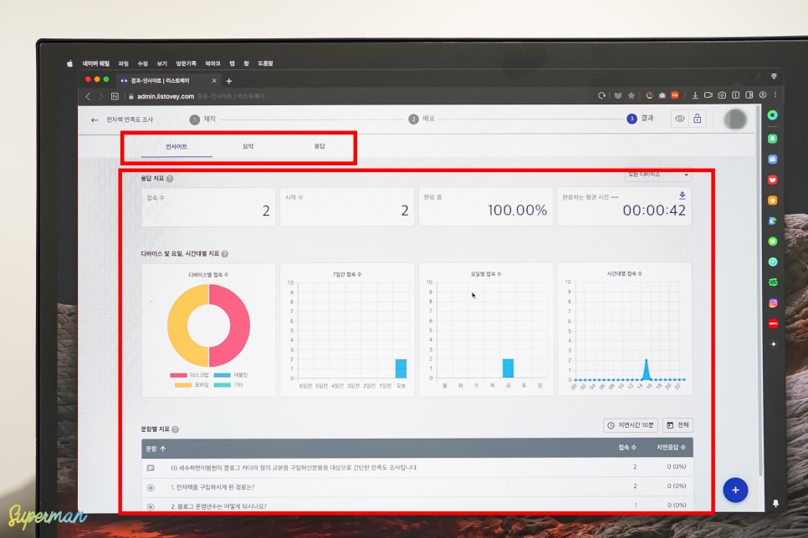Click help icon beside 문항별 지표

click(x=175, y=429)
